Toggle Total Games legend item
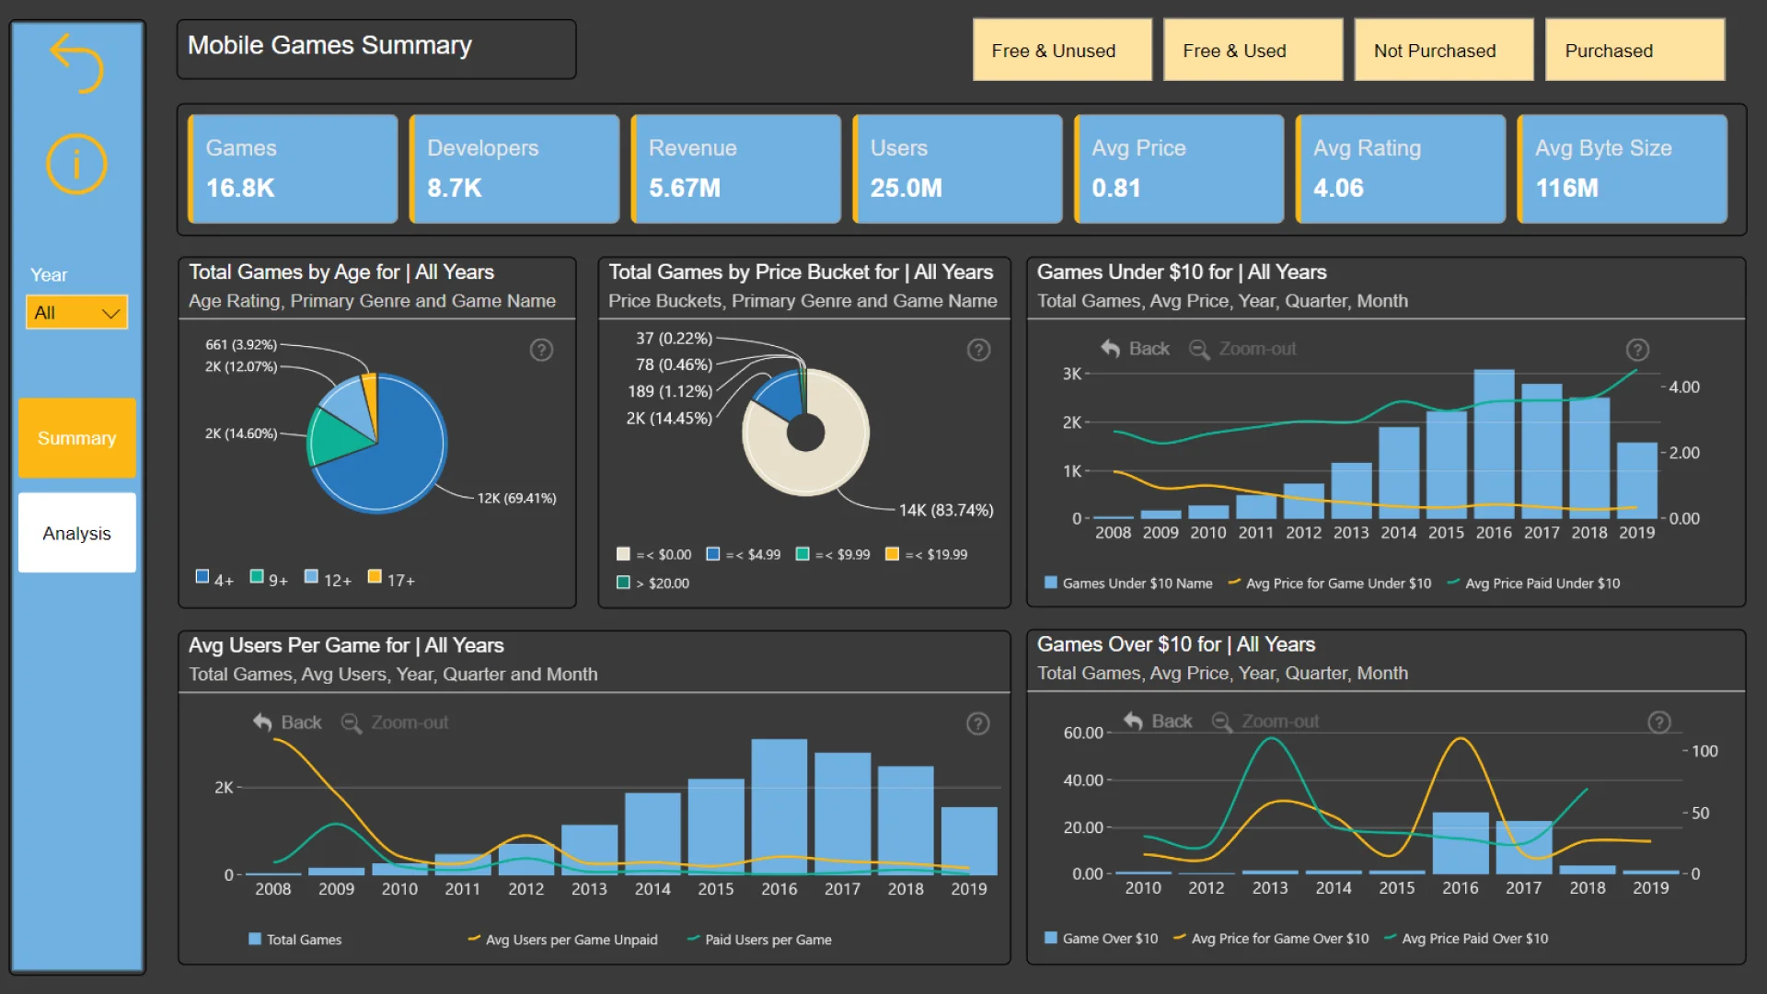 tap(294, 940)
